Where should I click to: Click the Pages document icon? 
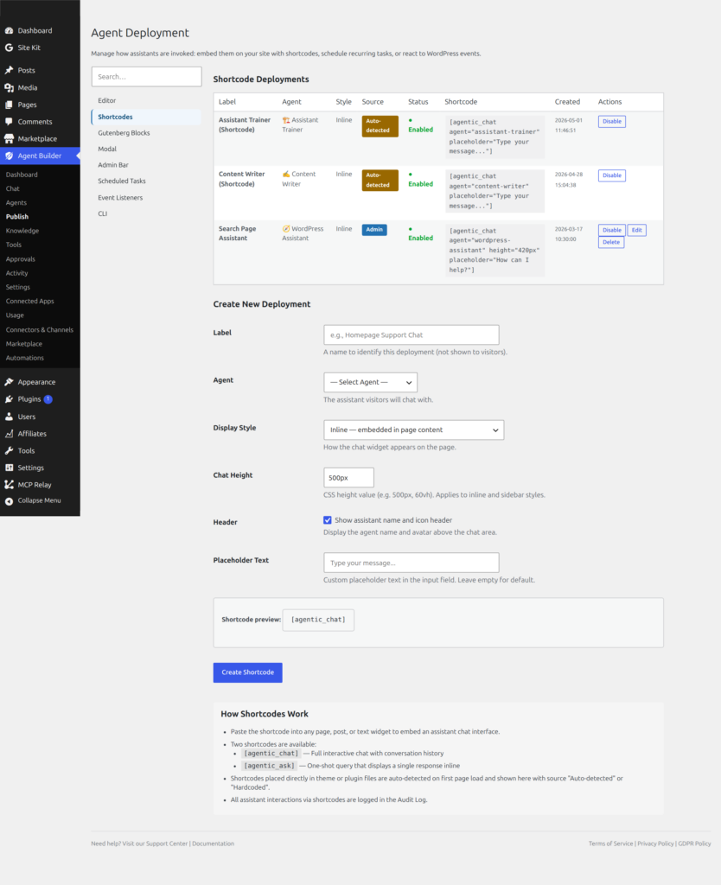(x=9, y=105)
